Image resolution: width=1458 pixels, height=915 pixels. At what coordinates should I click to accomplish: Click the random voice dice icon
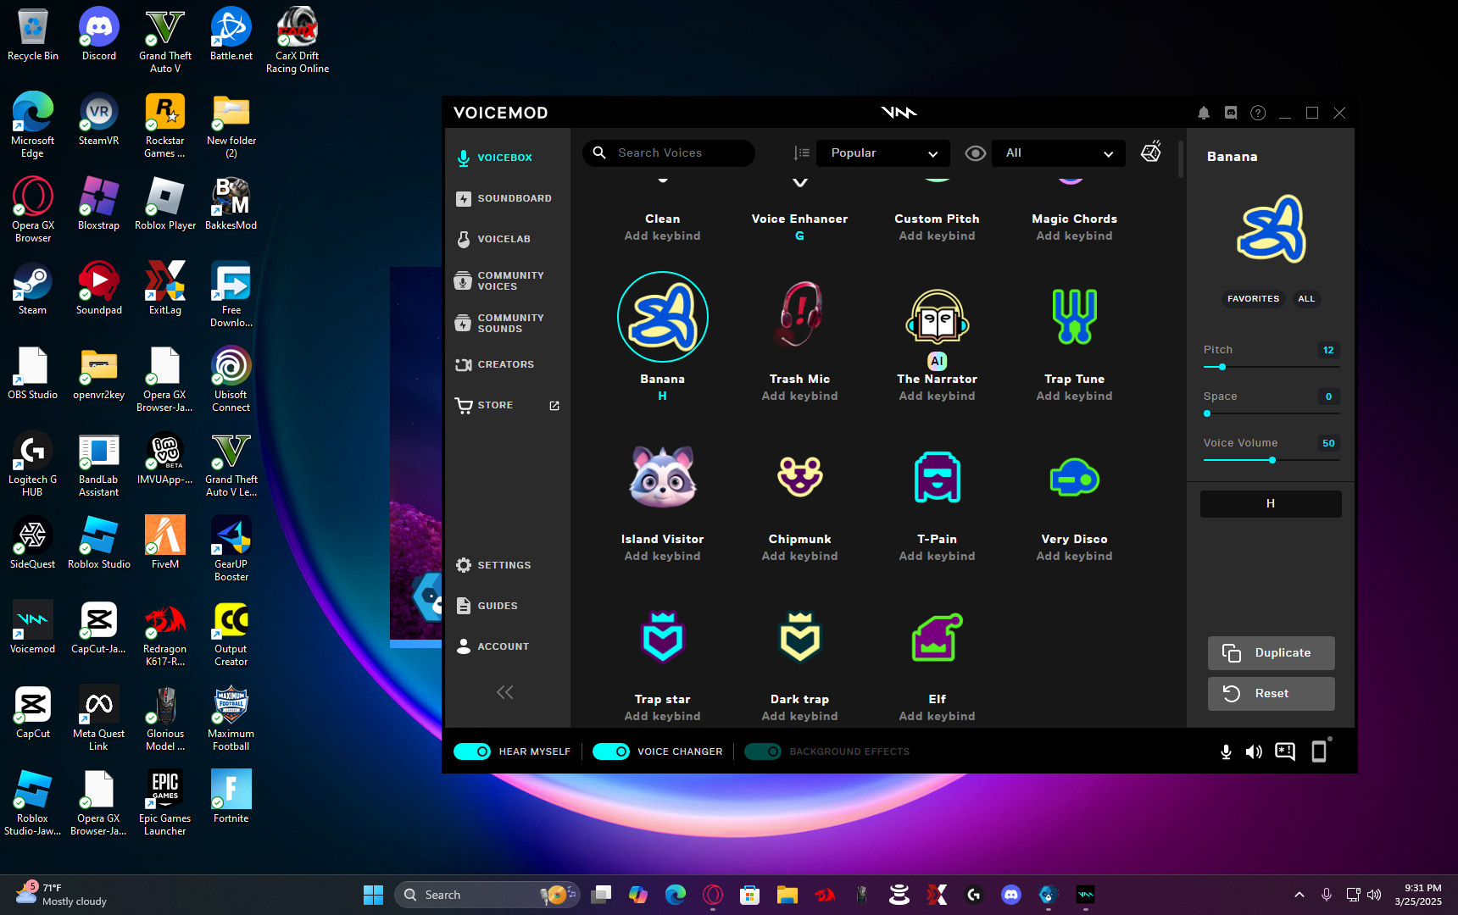tap(1151, 152)
